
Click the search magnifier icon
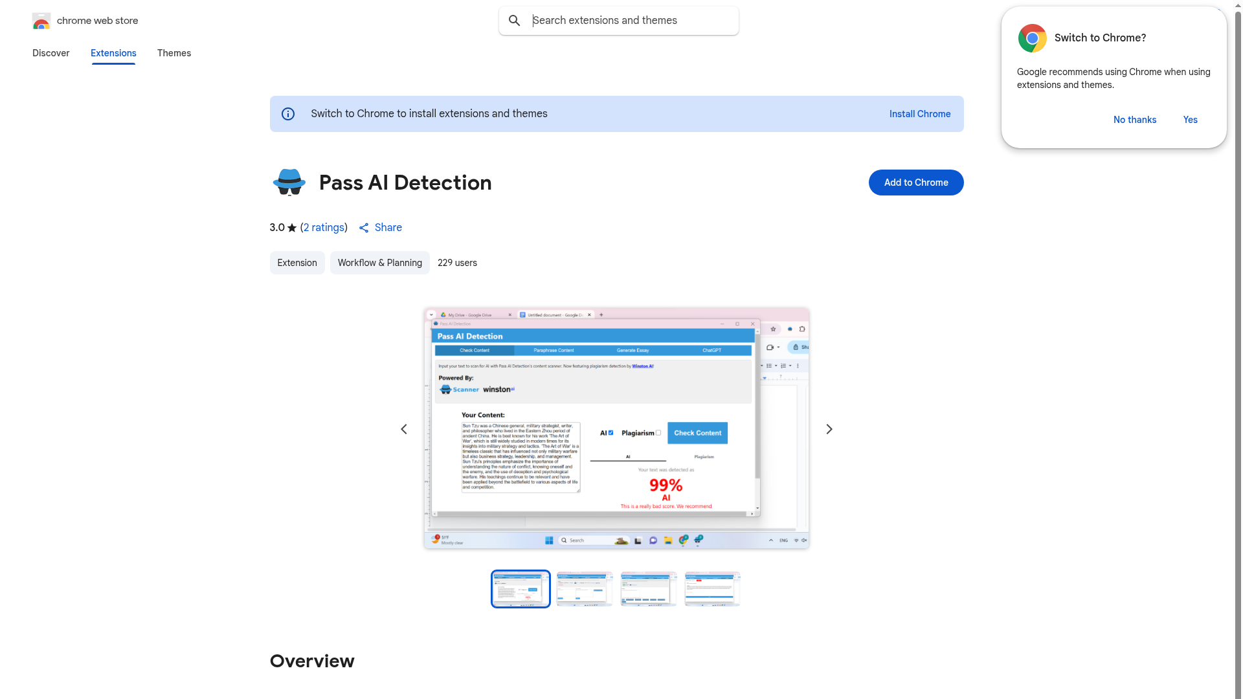(x=515, y=21)
